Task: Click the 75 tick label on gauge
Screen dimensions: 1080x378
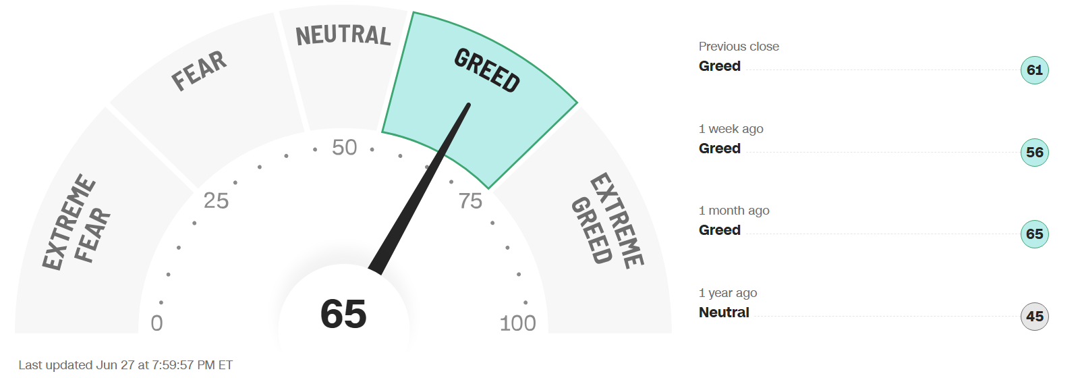Action: [470, 201]
